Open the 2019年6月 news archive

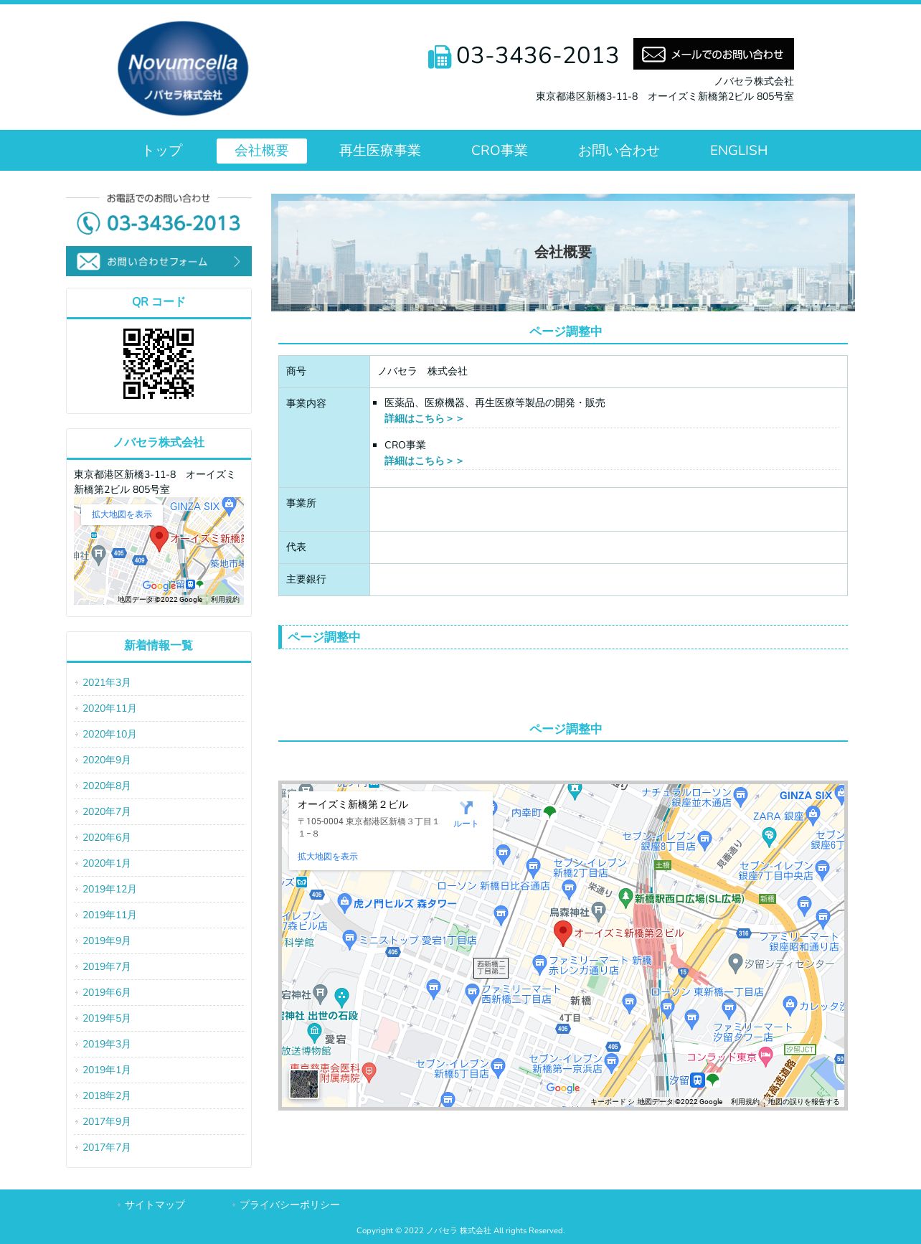(x=107, y=992)
